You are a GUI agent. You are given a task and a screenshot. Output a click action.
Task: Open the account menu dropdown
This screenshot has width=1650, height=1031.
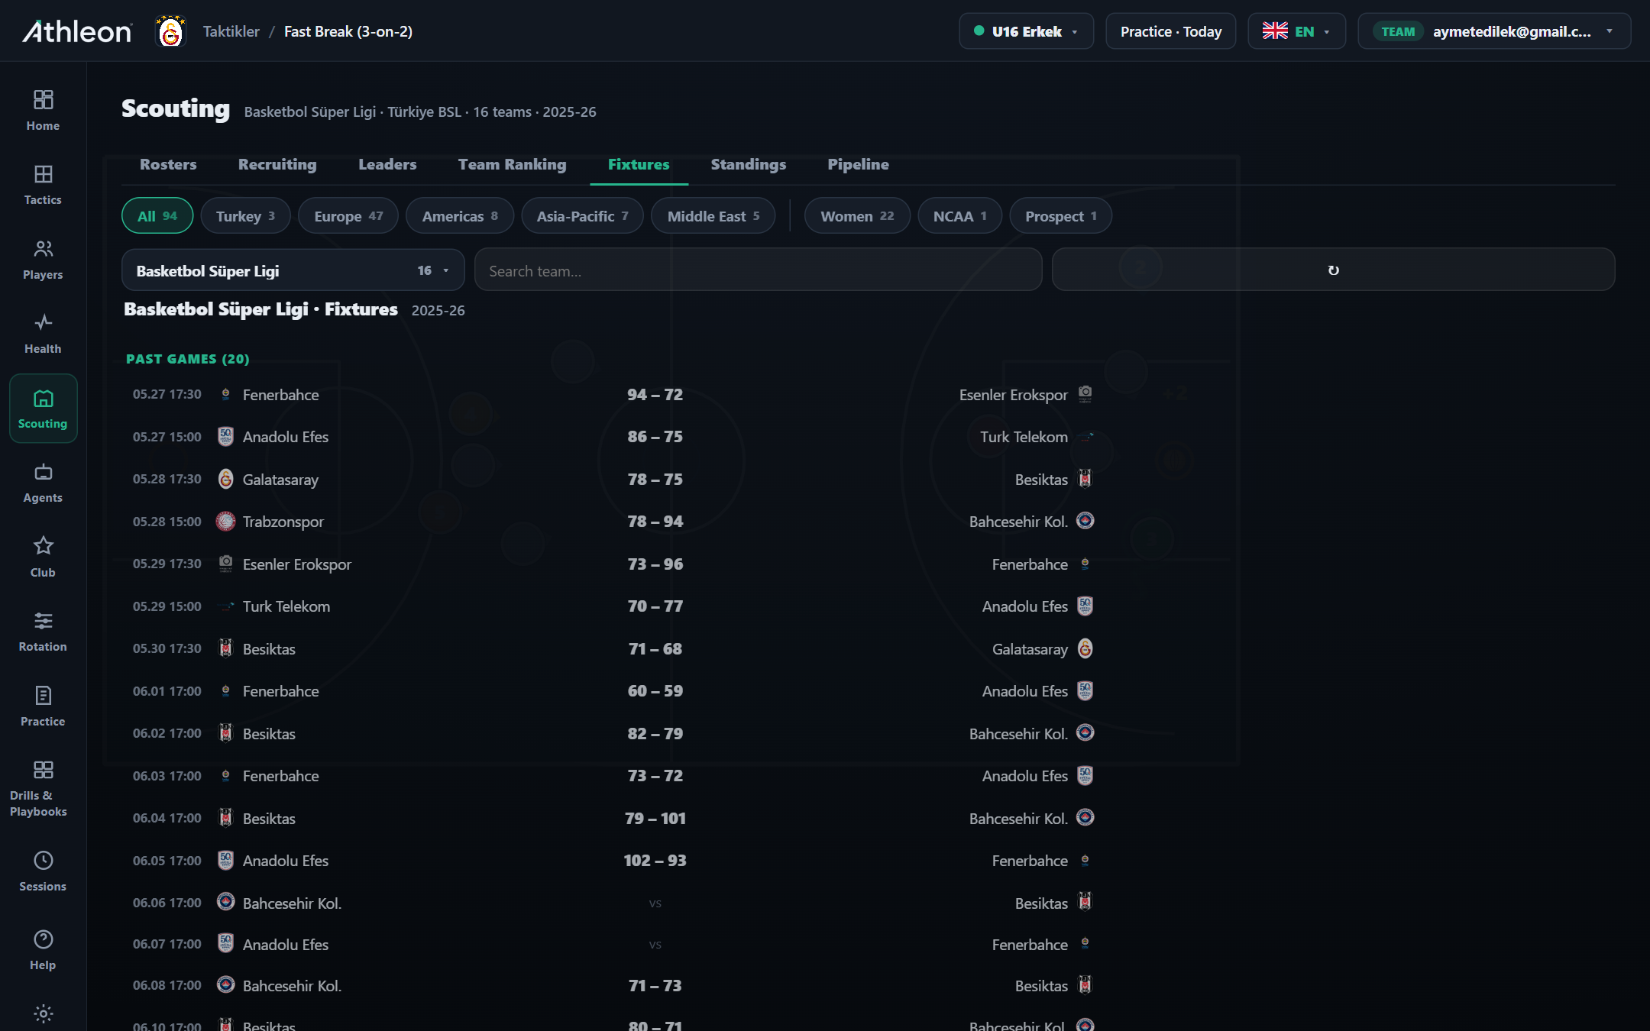tap(1494, 31)
